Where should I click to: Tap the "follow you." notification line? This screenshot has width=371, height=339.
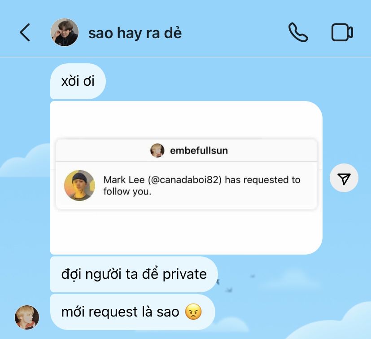127,191
